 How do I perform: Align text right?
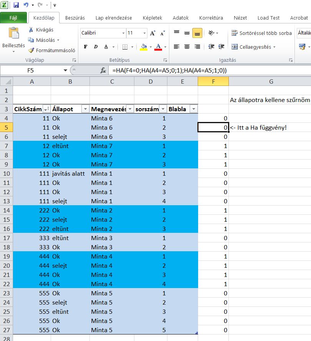pyautogui.click(x=197, y=47)
